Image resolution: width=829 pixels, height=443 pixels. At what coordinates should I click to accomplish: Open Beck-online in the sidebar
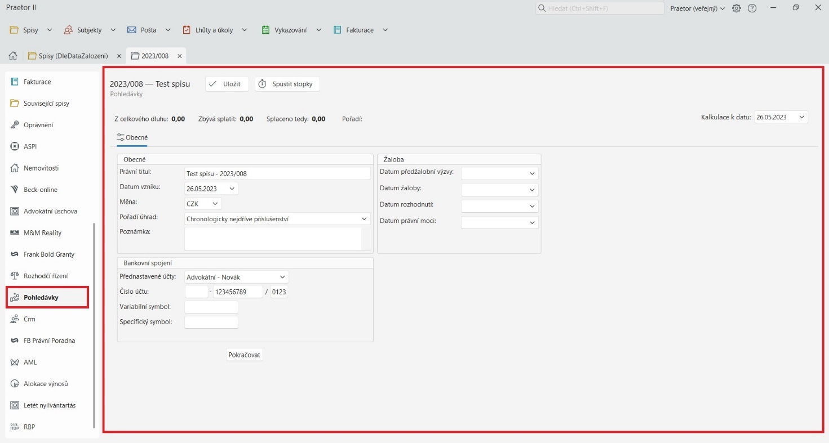(x=40, y=190)
